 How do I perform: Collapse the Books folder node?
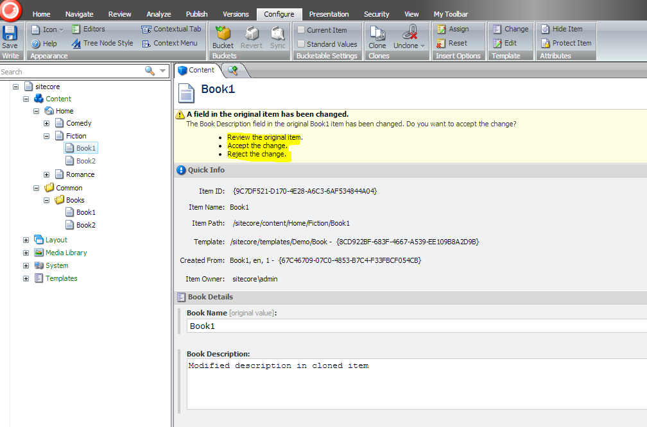[47, 200]
